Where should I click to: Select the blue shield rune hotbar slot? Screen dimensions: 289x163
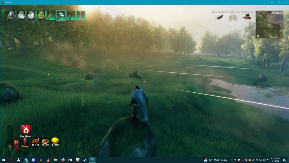tap(11, 16)
